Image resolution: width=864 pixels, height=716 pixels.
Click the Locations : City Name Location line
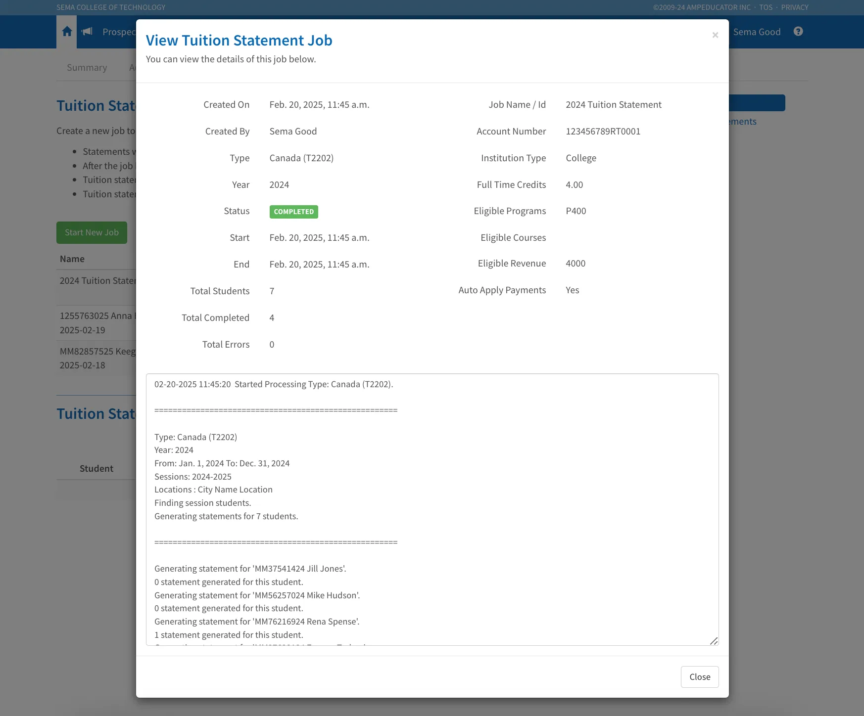[x=213, y=490]
